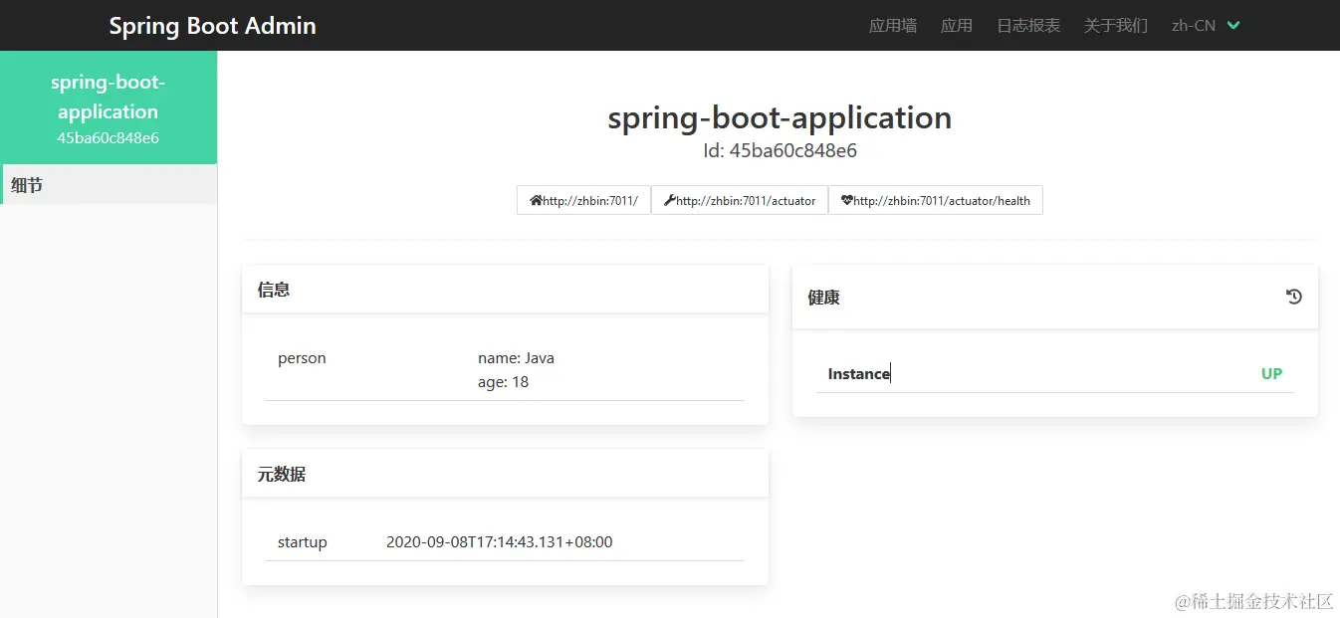Open the http://zhbin:7011/ home link
Viewport: 1340px width, 618px height.
click(x=583, y=200)
